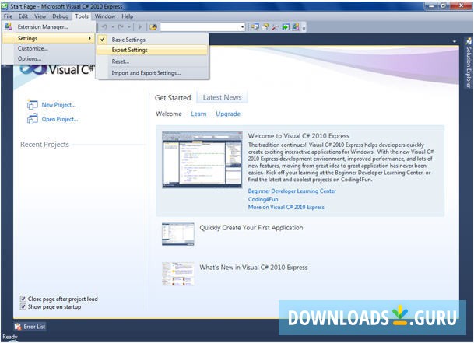The image size is (474, 343).
Task: Click the Find in Files toolbar icon
Action: coord(153,27)
